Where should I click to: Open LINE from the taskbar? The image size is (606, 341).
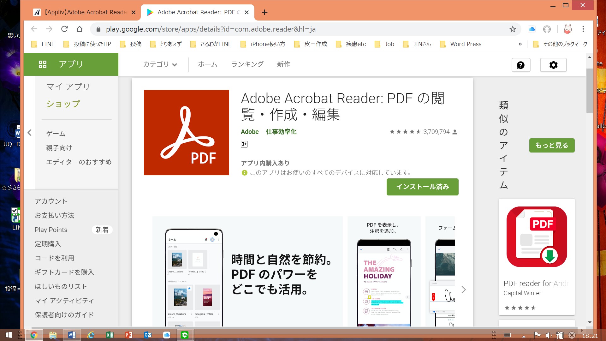pos(185,335)
